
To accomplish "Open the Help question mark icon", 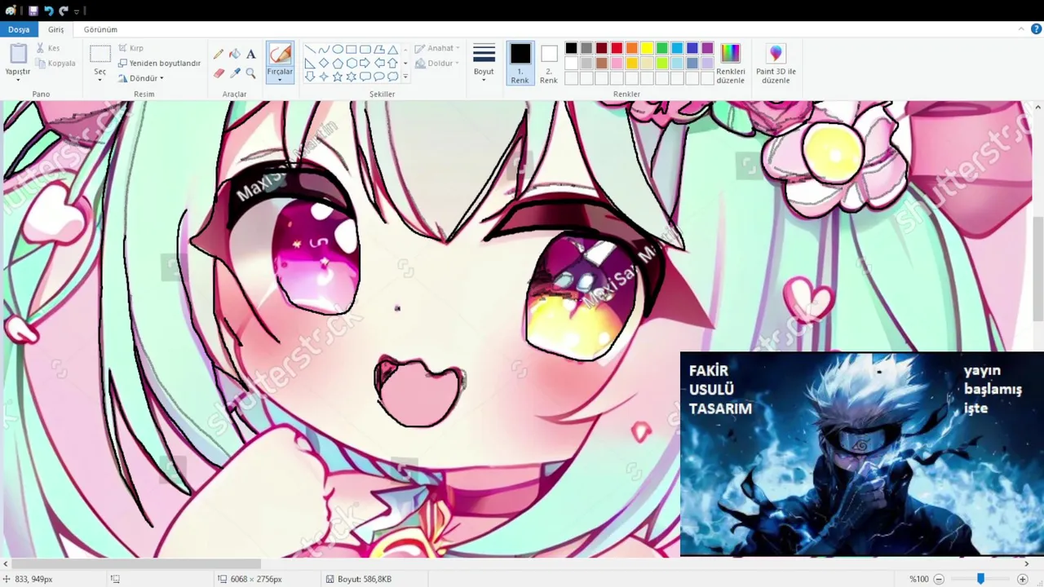I will click(1036, 29).
